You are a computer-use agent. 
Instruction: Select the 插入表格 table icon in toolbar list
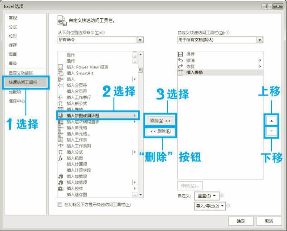(x=180, y=72)
